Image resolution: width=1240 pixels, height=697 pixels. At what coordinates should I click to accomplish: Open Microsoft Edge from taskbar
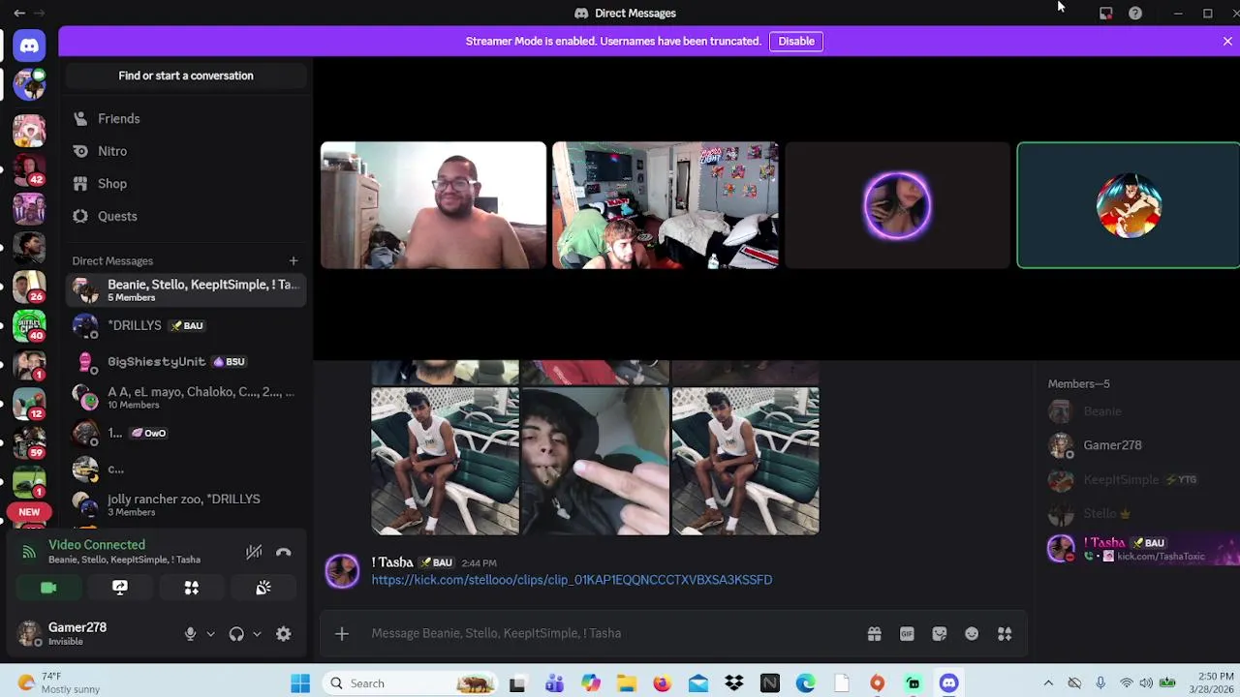tap(805, 683)
